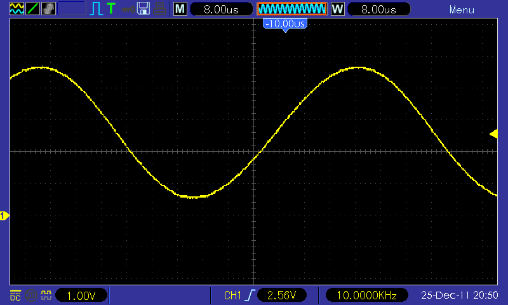Click the yellow and cyan waveform icon
508x305 pixels.
coord(16,9)
